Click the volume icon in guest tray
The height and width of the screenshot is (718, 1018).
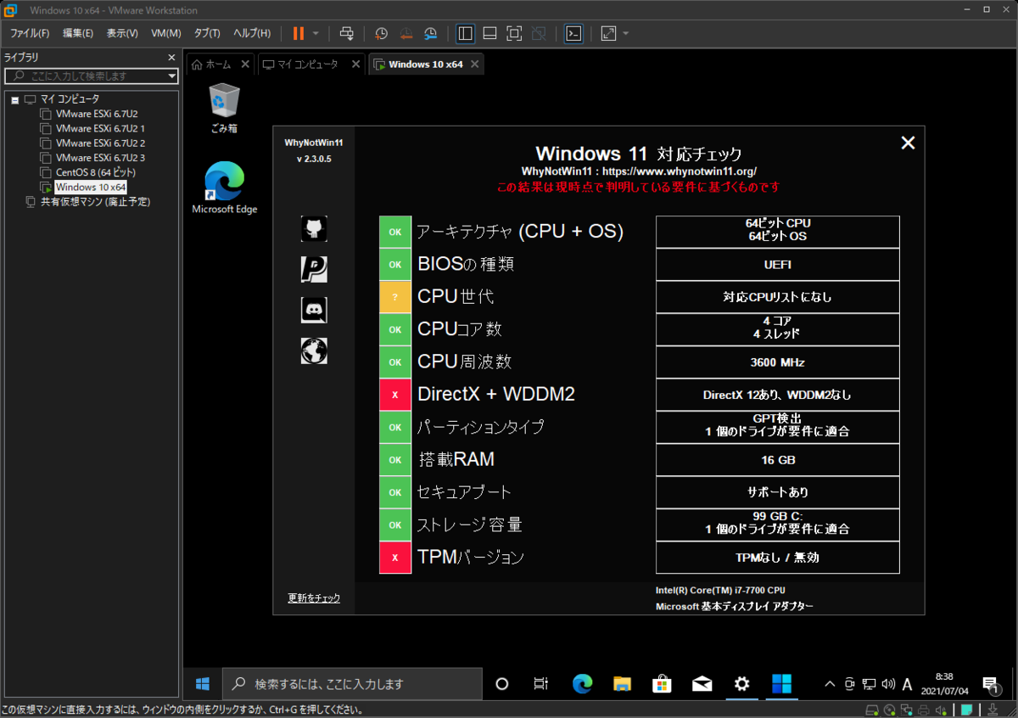coord(888,684)
